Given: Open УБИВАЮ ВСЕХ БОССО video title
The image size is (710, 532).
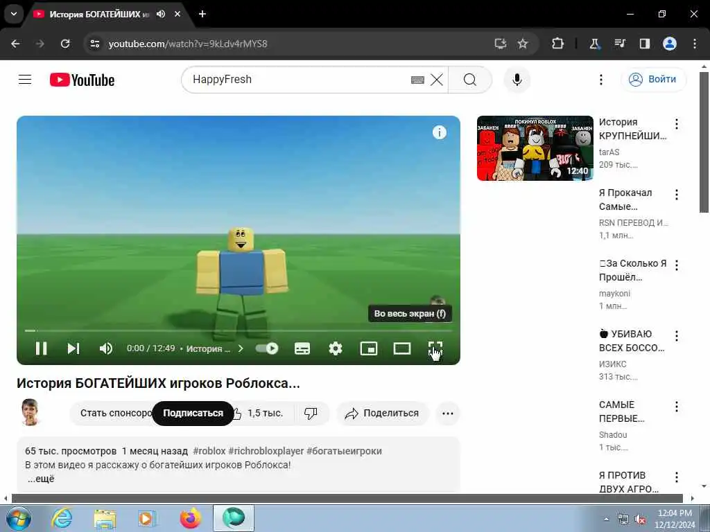Looking at the screenshot, I should (x=631, y=341).
